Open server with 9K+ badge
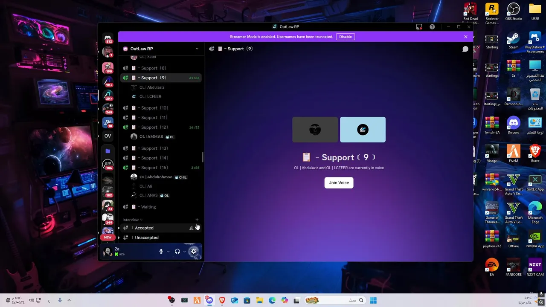The height and width of the screenshot is (307, 546). (x=108, y=81)
